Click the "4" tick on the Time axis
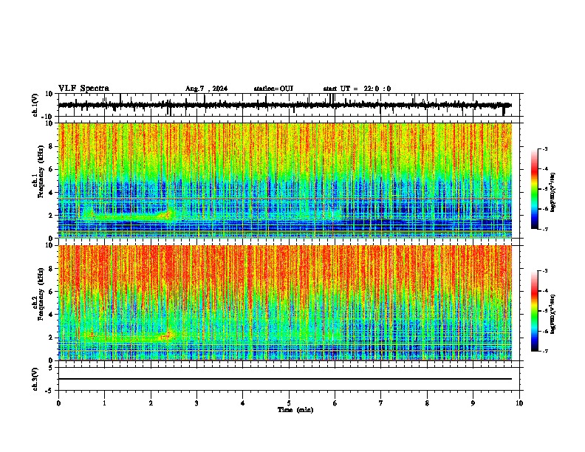Screen dimensions: 585x452 pyautogui.click(x=242, y=403)
